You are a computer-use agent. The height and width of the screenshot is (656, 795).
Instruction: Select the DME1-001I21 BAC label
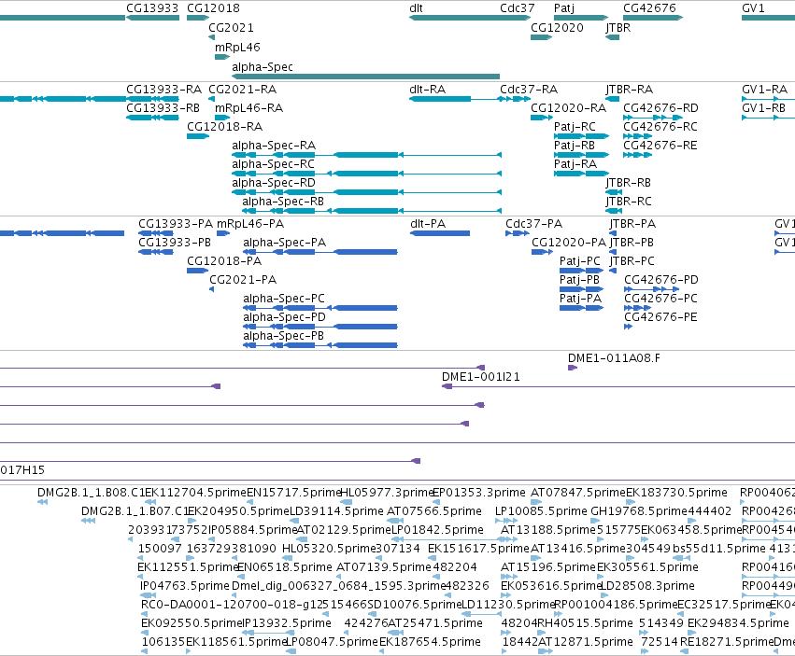click(x=481, y=377)
